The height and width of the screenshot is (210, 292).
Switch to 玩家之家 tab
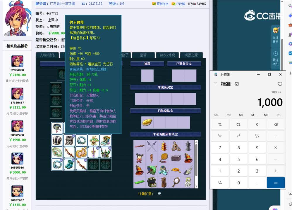191,55
